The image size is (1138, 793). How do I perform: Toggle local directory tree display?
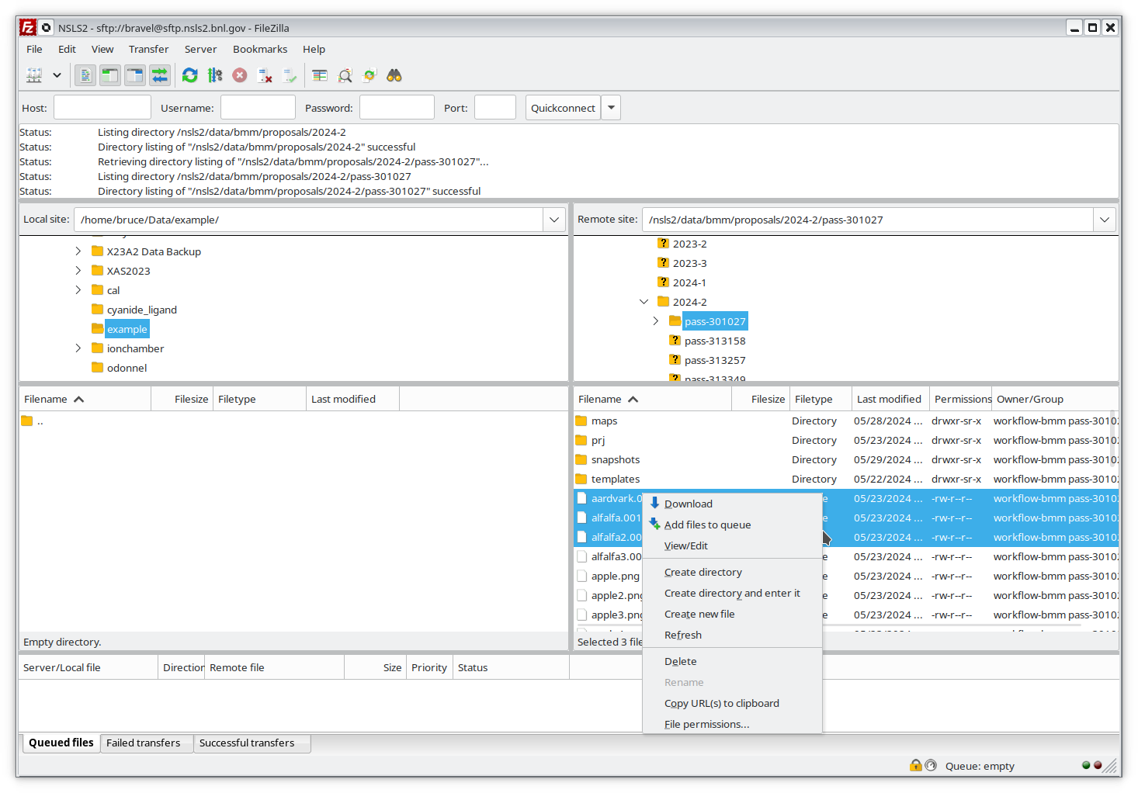(110, 75)
